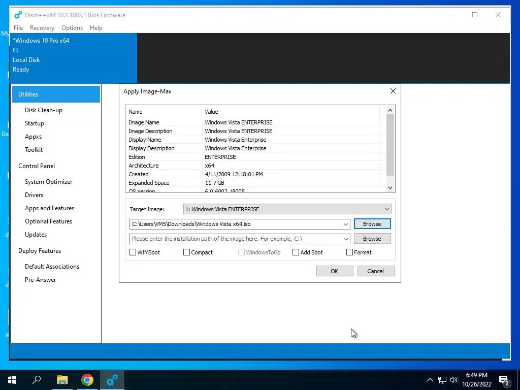Click Dism++ gear icon in taskbar
Viewport: 520px width, 390px height.
[x=112, y=380]
